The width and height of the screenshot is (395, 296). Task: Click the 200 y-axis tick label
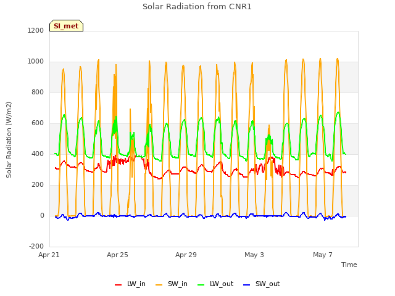click(38, 185)
